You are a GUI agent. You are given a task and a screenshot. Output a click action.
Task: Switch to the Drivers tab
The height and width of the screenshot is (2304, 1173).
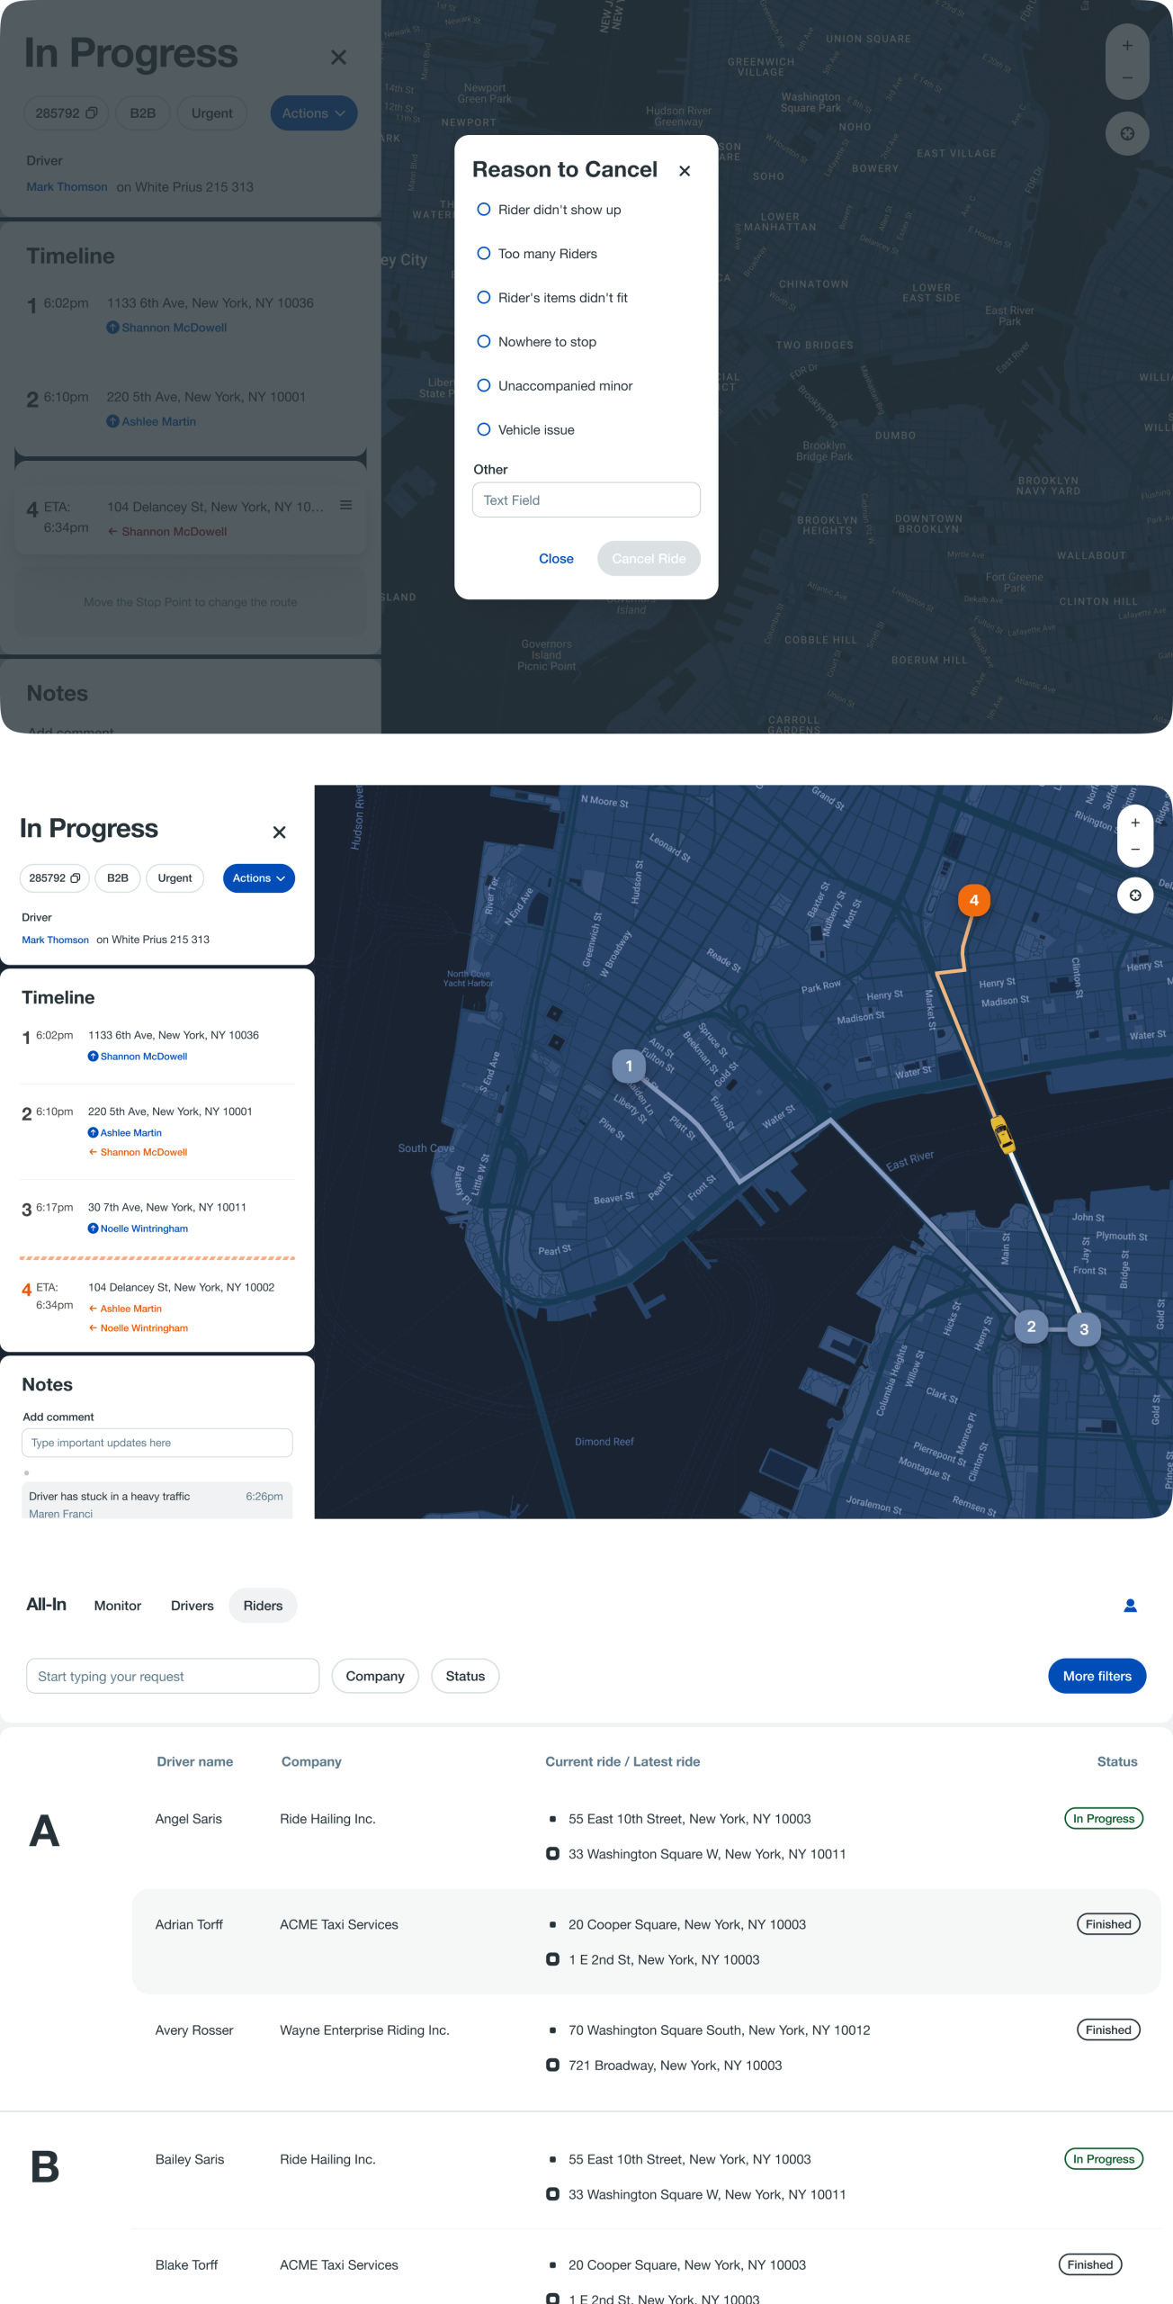(193, 1606)
